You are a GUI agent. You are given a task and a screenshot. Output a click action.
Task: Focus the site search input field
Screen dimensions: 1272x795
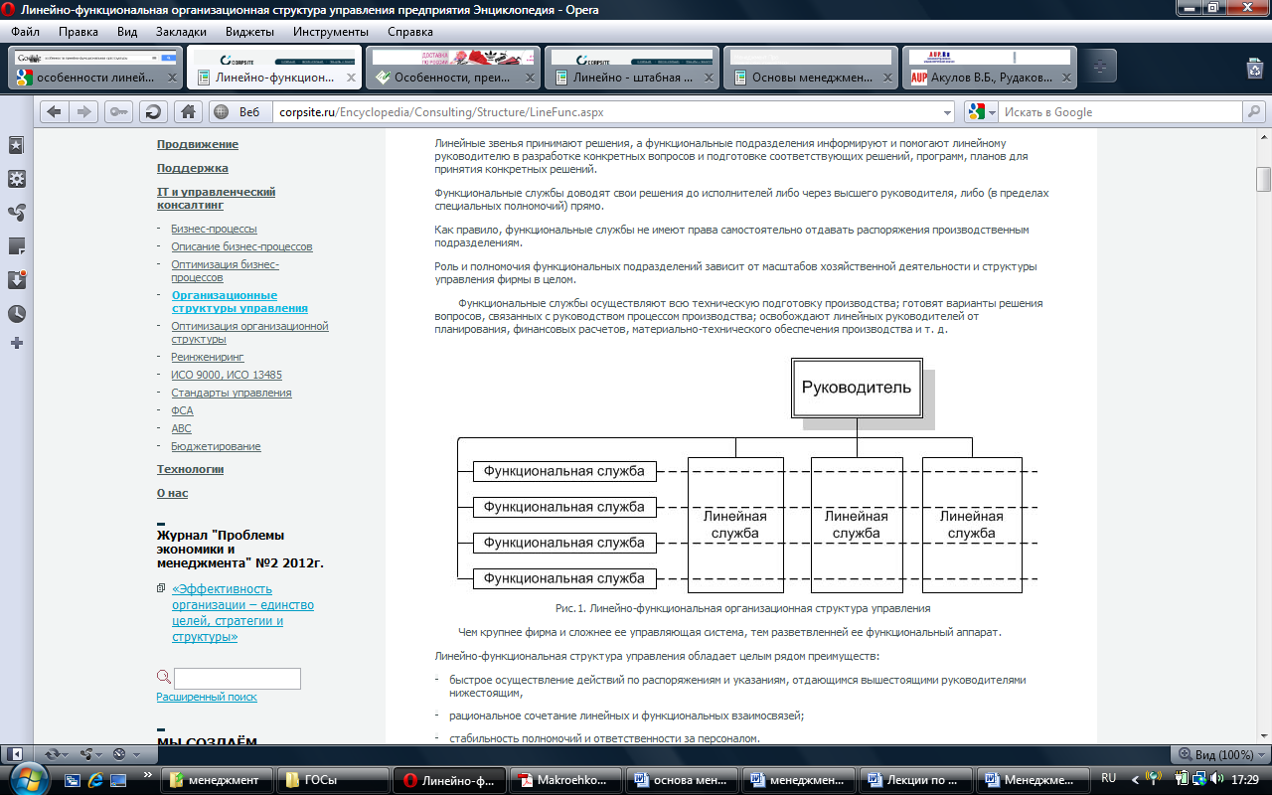[237, 679]
